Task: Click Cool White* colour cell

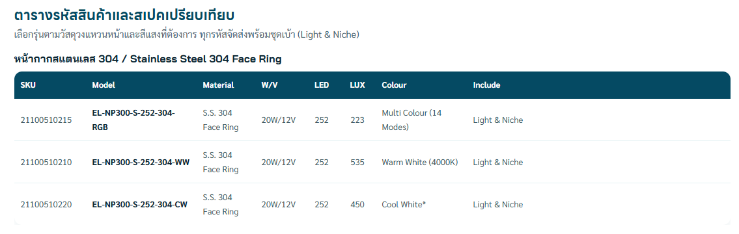Action: click(x=404, y=205)
